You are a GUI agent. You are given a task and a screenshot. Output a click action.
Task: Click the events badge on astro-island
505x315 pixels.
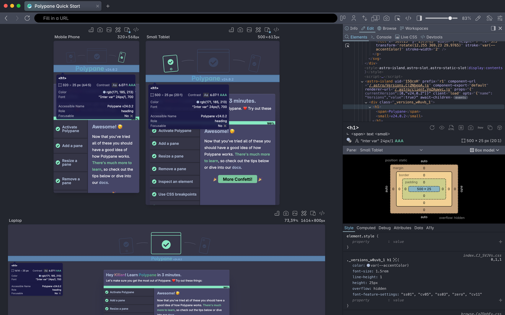tap(460, 98)
